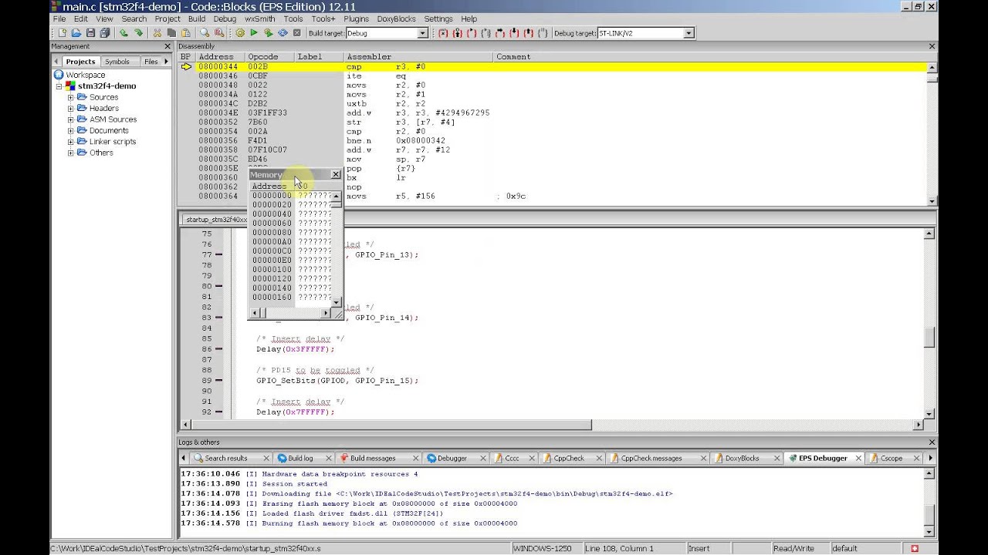Toggle breakpoint marker on line 92

[219, 412]
